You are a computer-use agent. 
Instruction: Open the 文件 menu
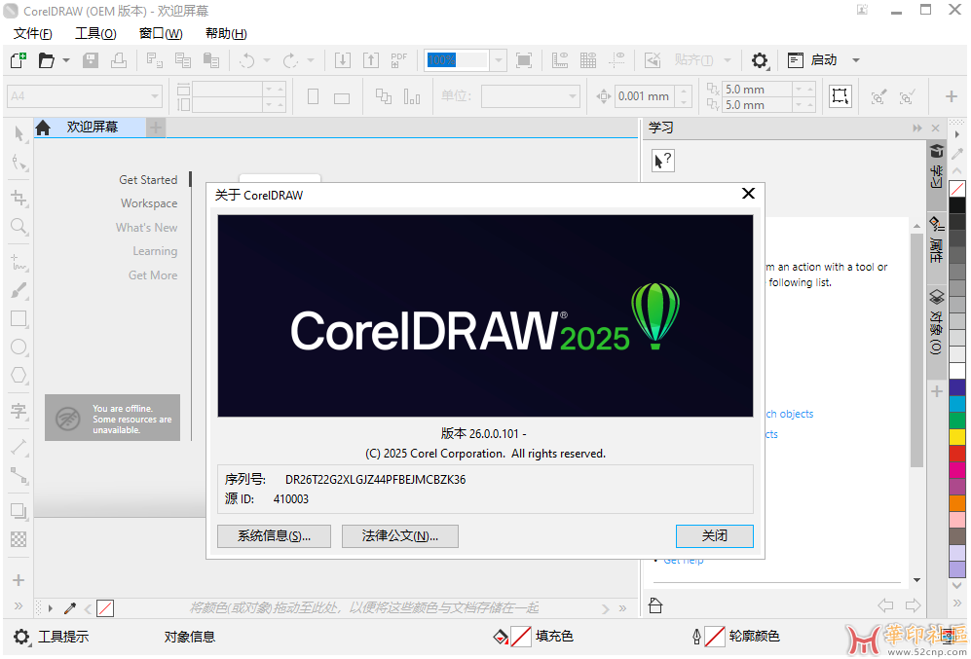(x=33, y=33)
